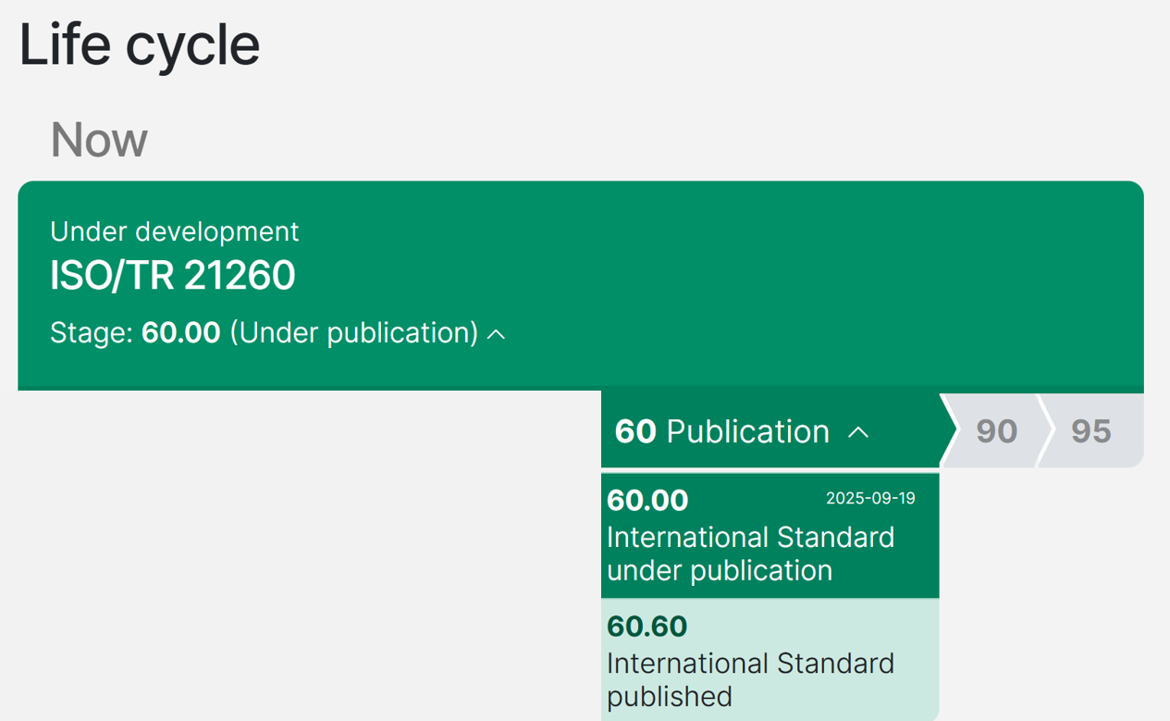Image resolution: width=1170 pixels, height=721 pixels.
Task: Collapse the 60 Publication chevron arrow
Action: point(858,432)
